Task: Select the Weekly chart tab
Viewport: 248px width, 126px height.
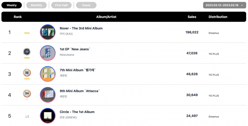Action: (11, 5)
